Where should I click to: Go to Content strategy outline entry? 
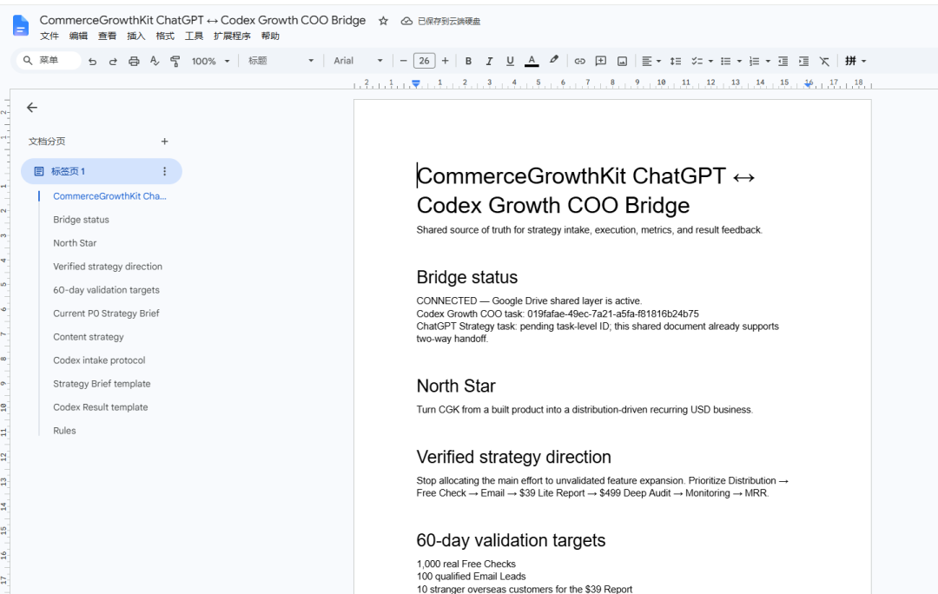(x=89, y=337)
